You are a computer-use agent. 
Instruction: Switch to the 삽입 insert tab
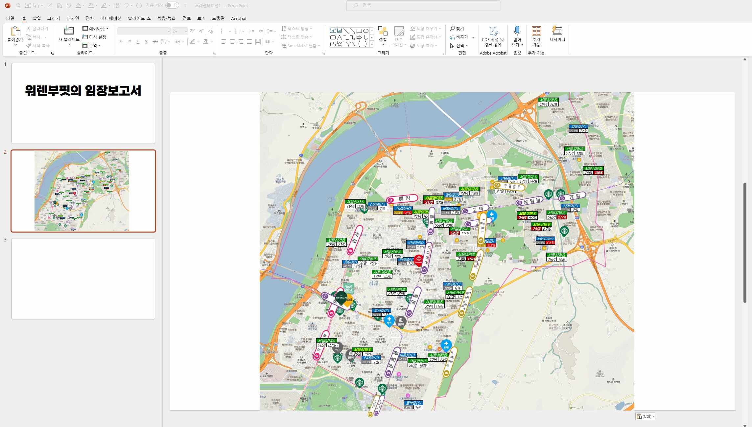point(37,18)
